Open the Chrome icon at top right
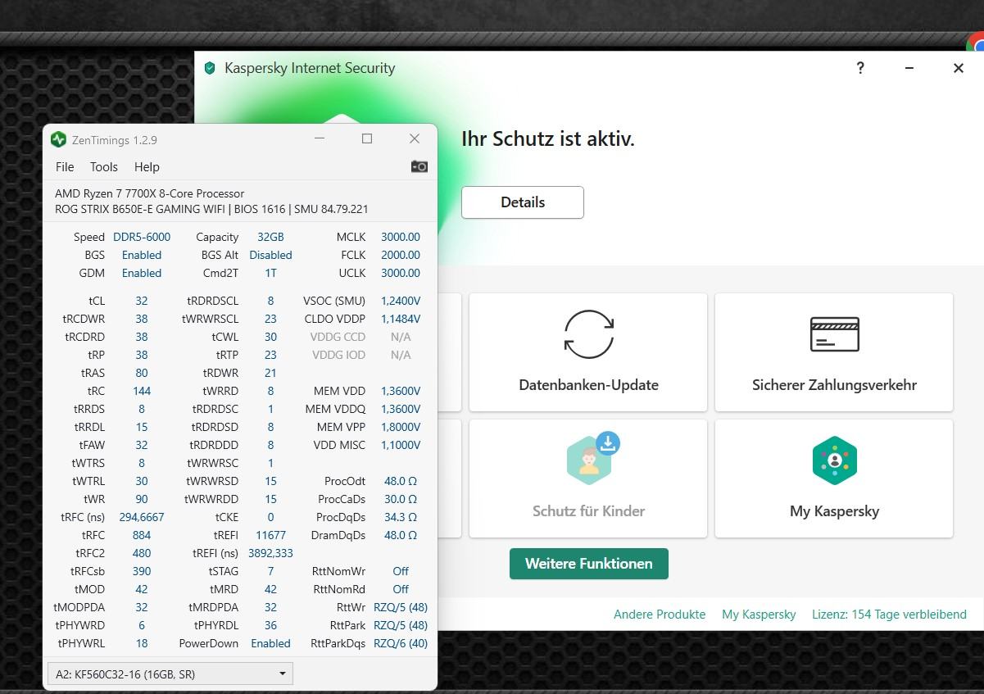The image size is (984, 694). point(975,42)
